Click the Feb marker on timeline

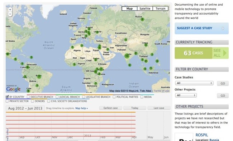[x=103, y=137]
